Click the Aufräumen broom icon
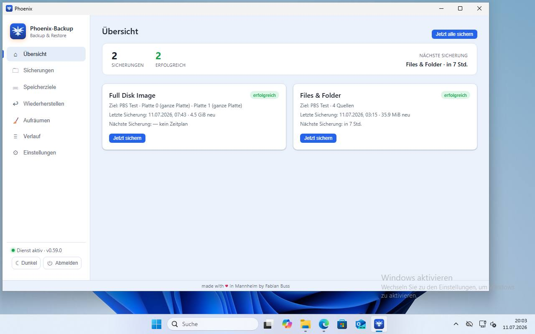The width and height of the screenshot is (535, 334). pyautogui.click(x=15, y=120)
